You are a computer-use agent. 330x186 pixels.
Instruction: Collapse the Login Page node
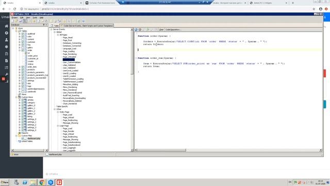[x=58, y=126]
